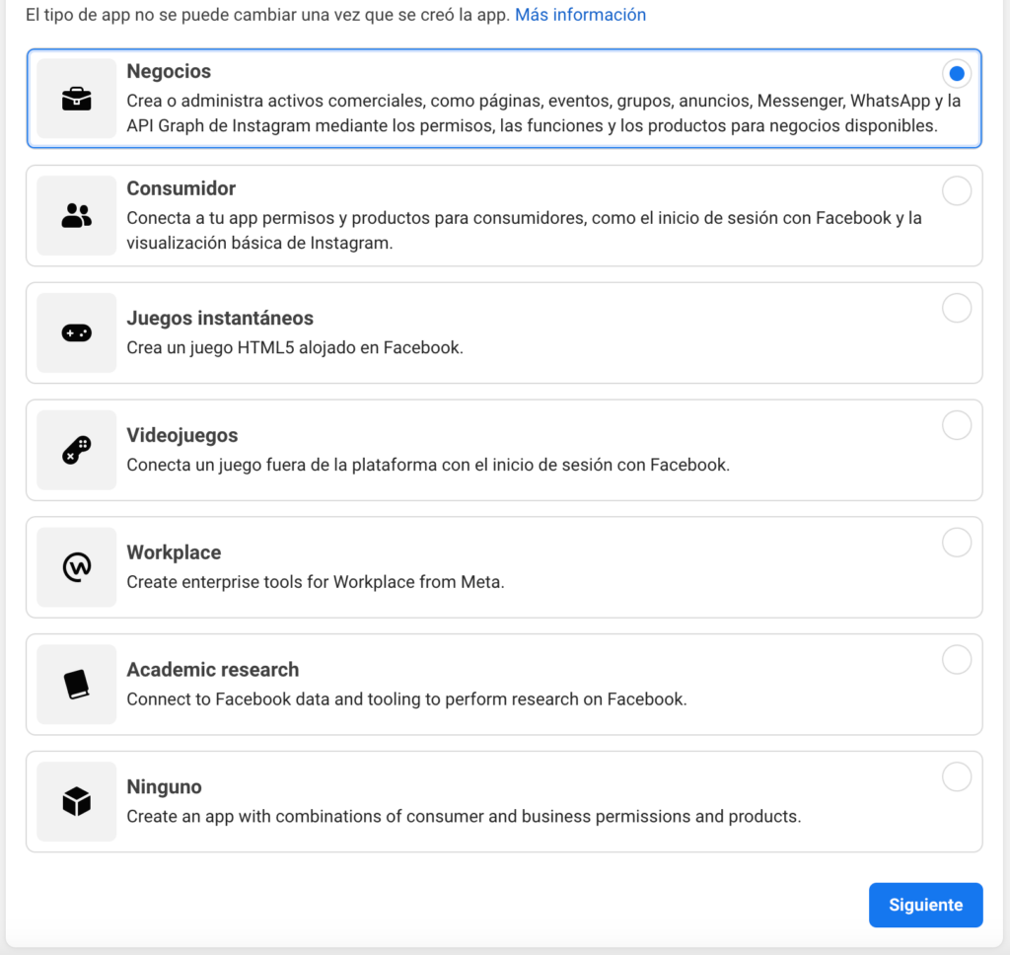Click the Consumidor title text
Viewport: 1010px width, 955px height.
coord(181,188)
